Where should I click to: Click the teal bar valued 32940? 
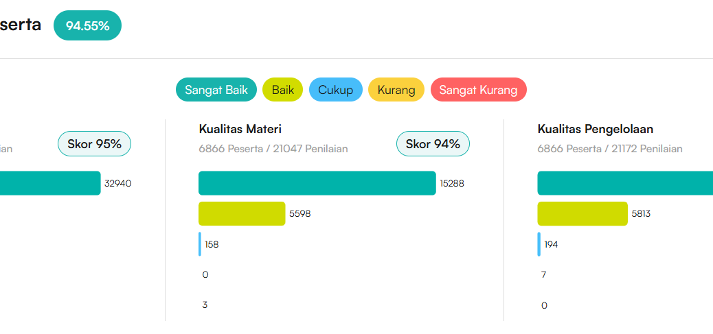coord(49,183)
